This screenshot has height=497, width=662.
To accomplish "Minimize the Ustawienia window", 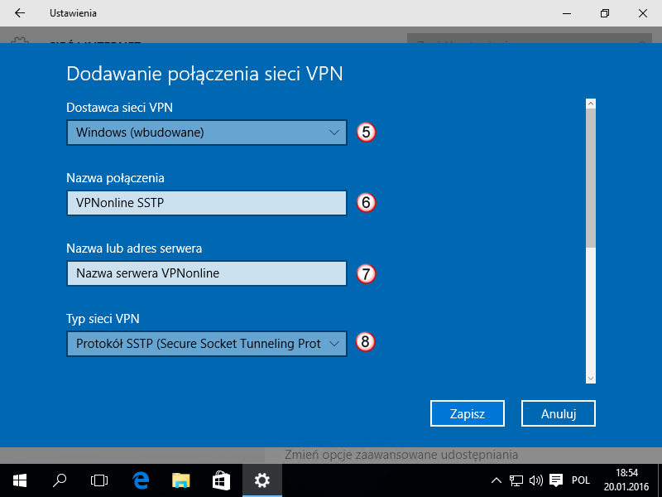I will (567, 13).
